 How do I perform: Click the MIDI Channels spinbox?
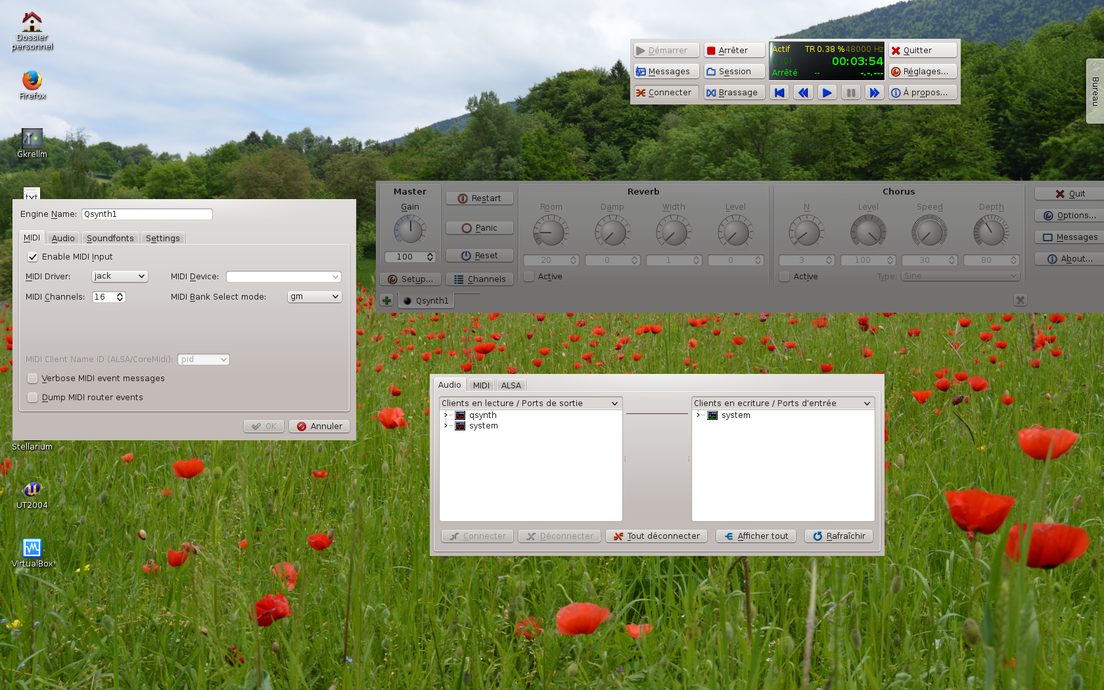click(x=108, y=297)
